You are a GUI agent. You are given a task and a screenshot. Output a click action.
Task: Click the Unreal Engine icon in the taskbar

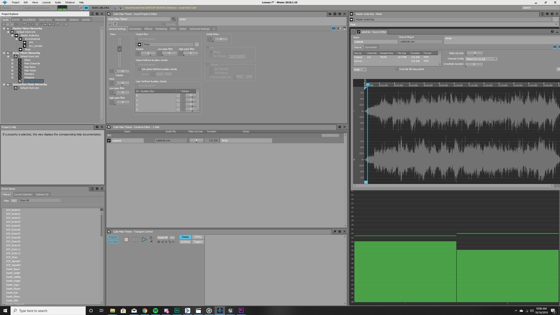coord(230,311)
